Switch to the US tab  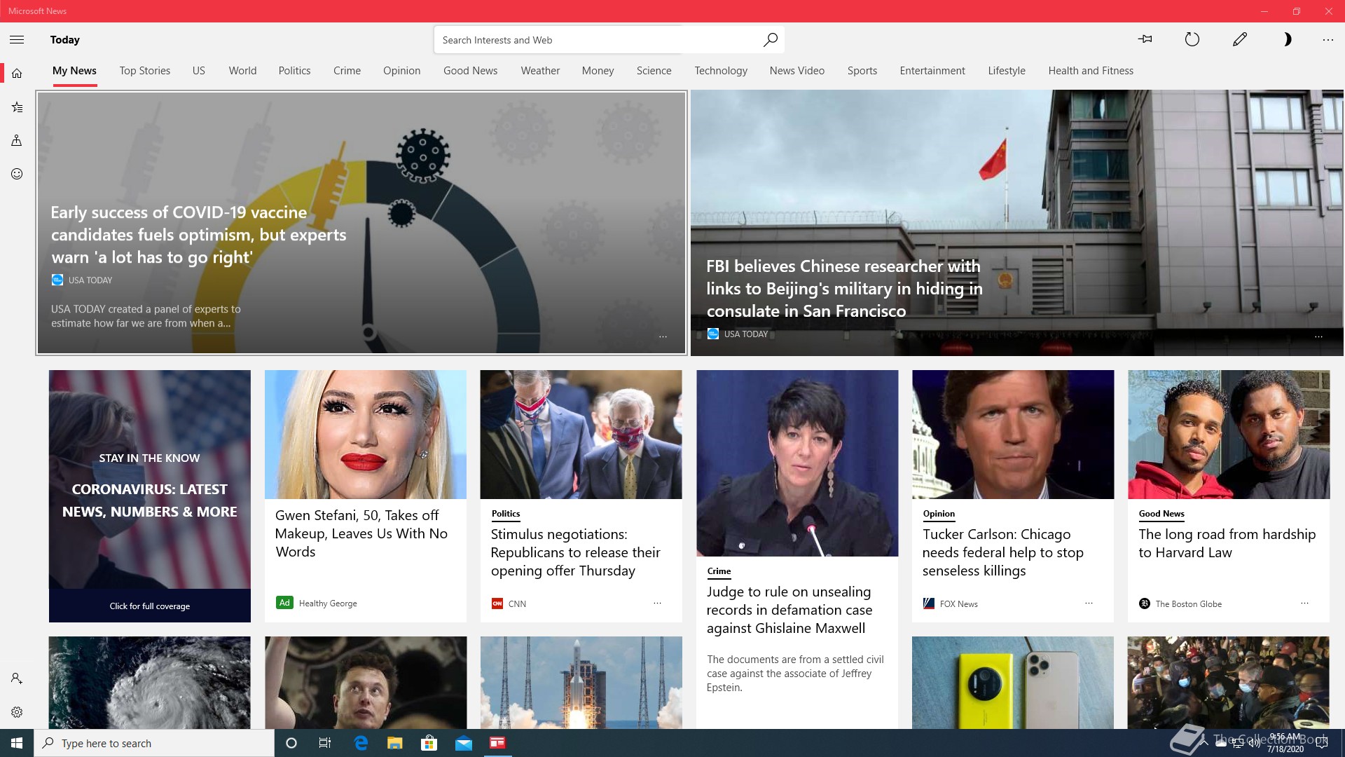[199, 71]
